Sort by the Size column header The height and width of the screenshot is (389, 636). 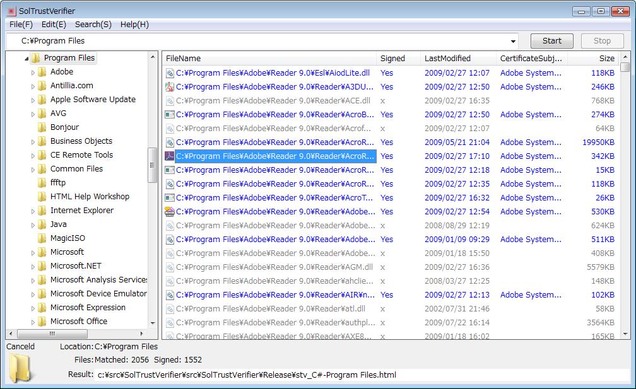(593, 59)
